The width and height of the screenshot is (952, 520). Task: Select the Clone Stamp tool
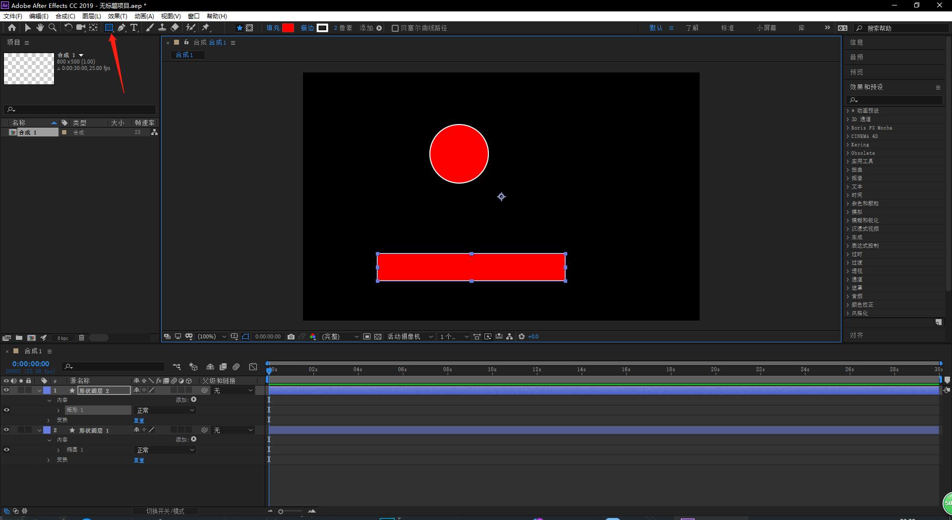click(162, 28)
